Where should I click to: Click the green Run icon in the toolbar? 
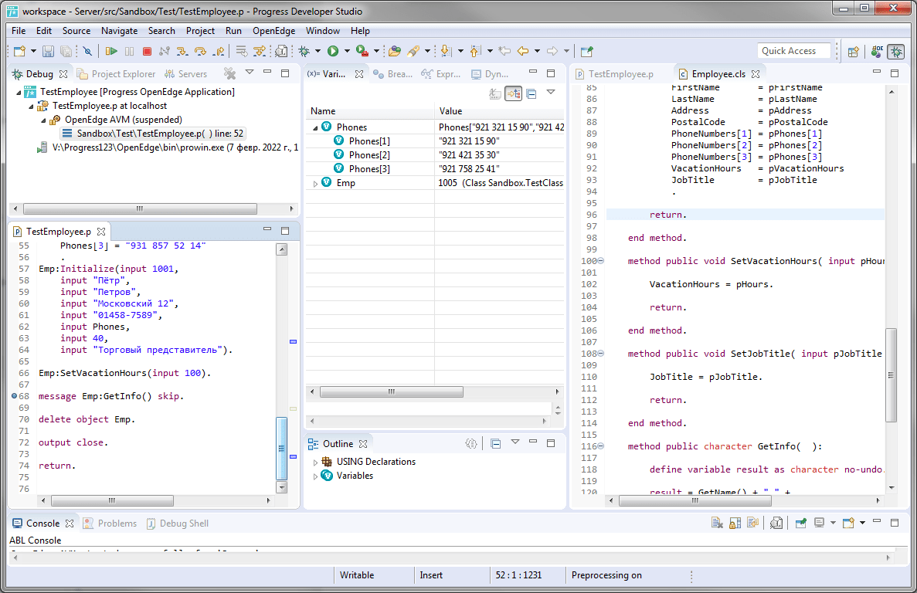[333, 52]
